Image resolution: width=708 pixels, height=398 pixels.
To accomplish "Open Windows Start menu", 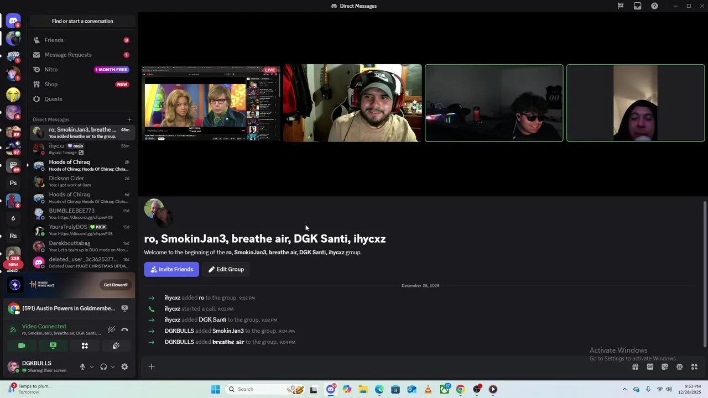I will point(216,389).
